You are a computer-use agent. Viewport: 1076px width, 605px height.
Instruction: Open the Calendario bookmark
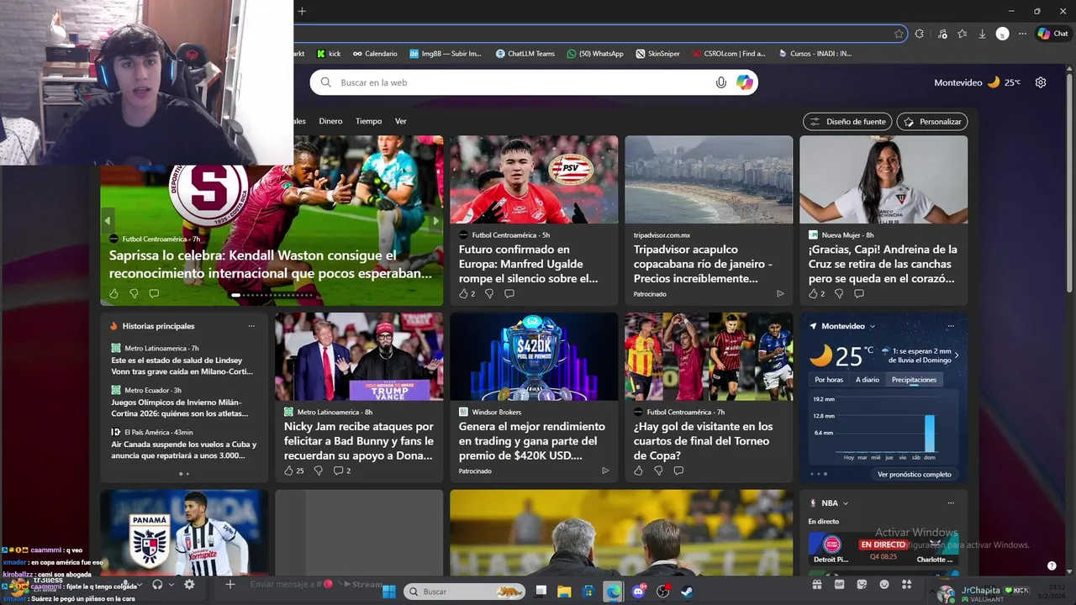(x=375, y=53)
